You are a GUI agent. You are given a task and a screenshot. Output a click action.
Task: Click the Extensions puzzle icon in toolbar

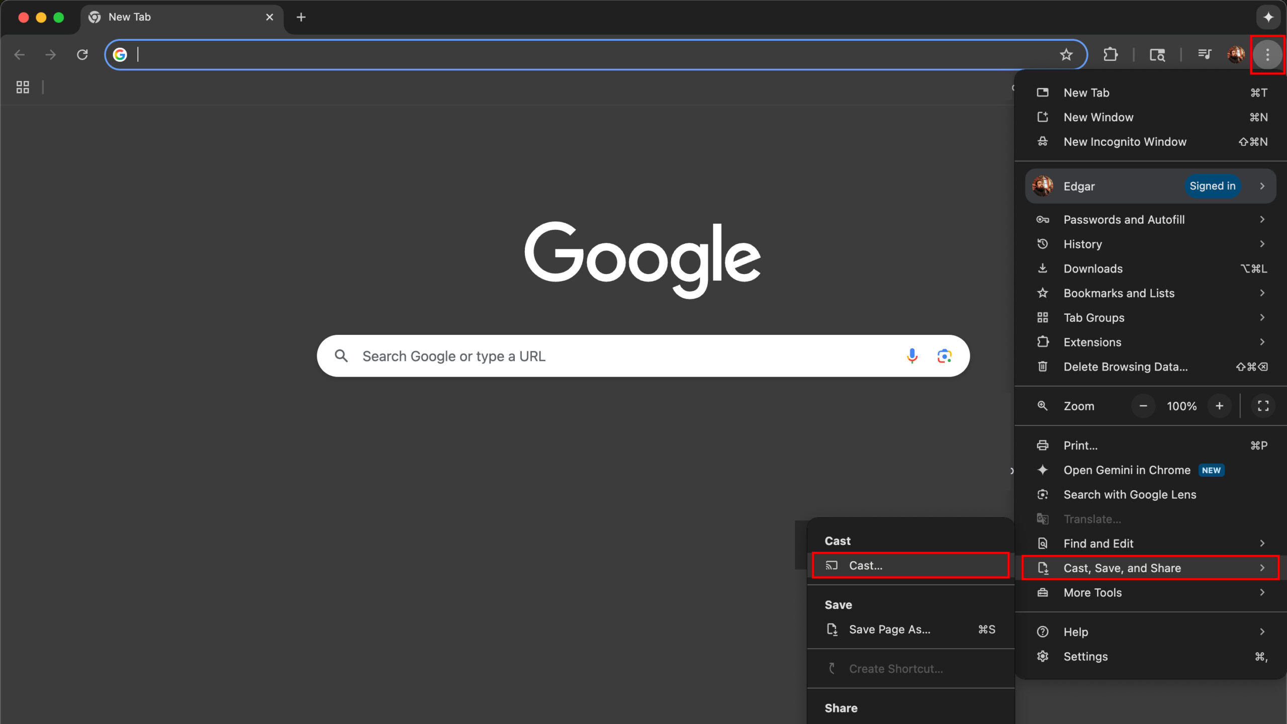[x=1111, y=54]
